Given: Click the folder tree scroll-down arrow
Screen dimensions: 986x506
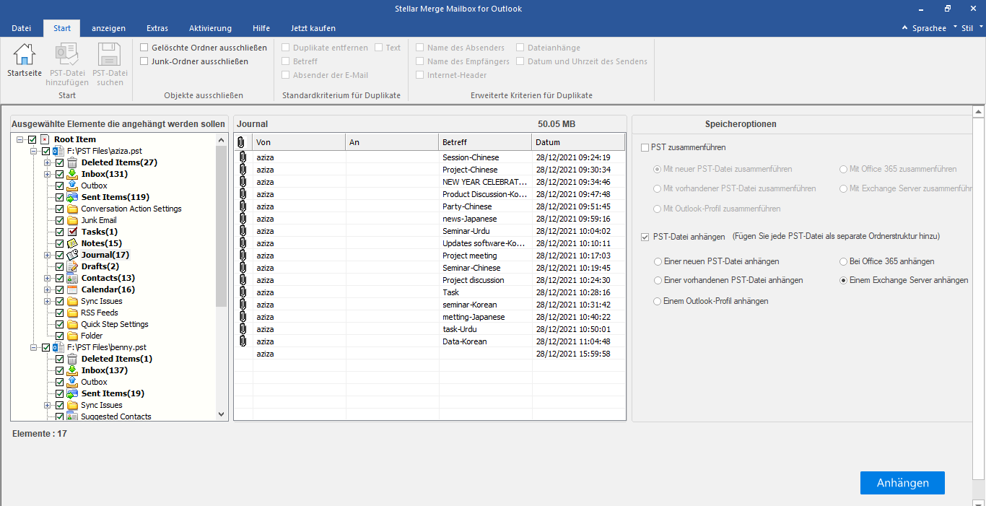Looking at the screenshot, I should 221,414.
